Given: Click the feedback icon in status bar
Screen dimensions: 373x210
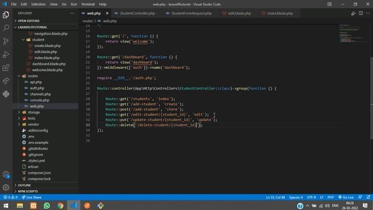Looking at the screenshot, I should tap(360, 197).
